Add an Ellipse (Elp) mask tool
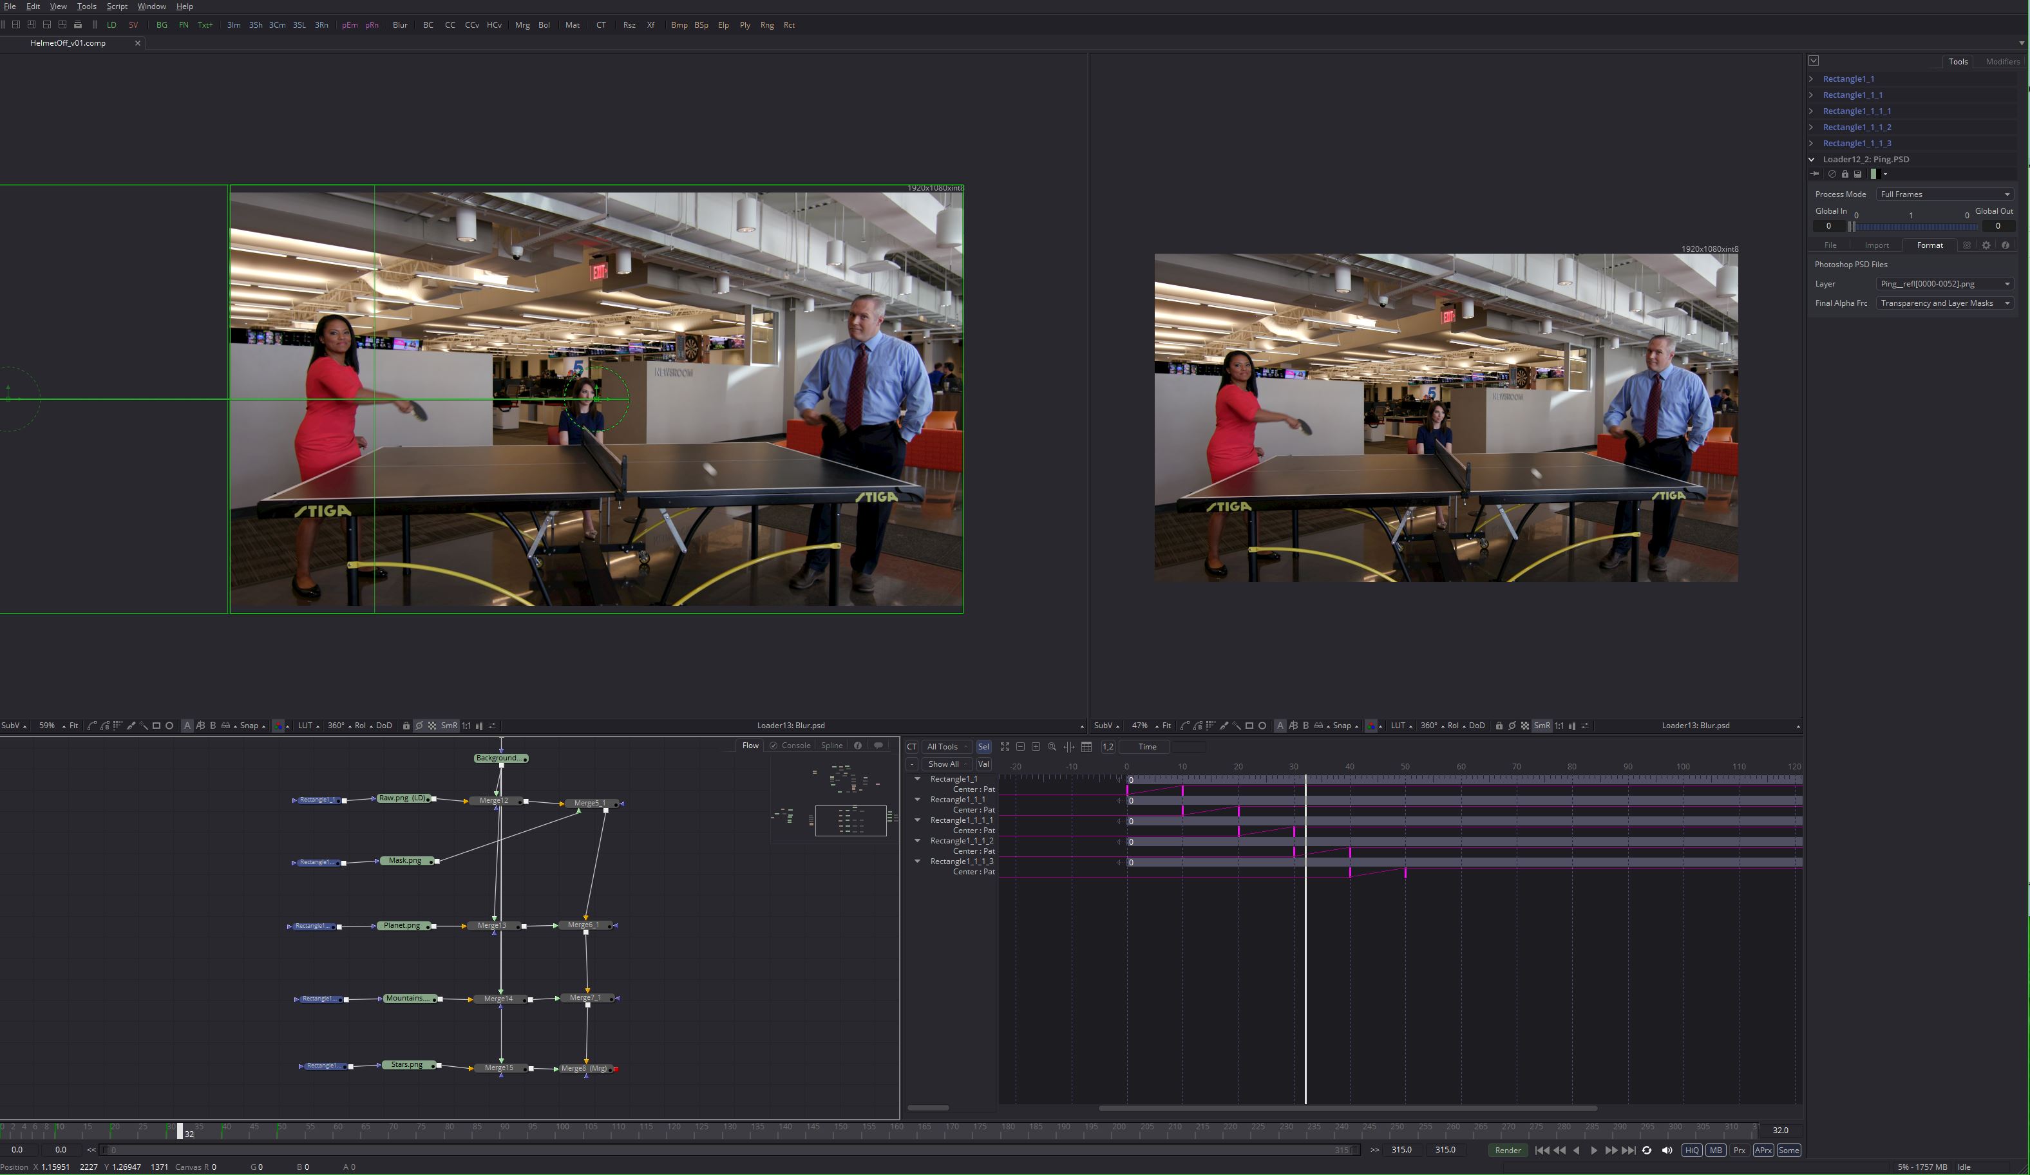Viewport: 2030px width, 1175px height. click(x=723, y=25)
